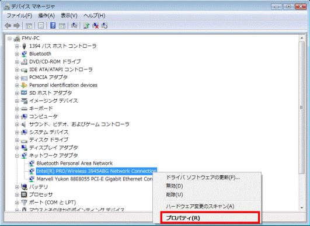Click the Marvell Yukon adapter icon
310x226 pixels.
pos(32,179)
